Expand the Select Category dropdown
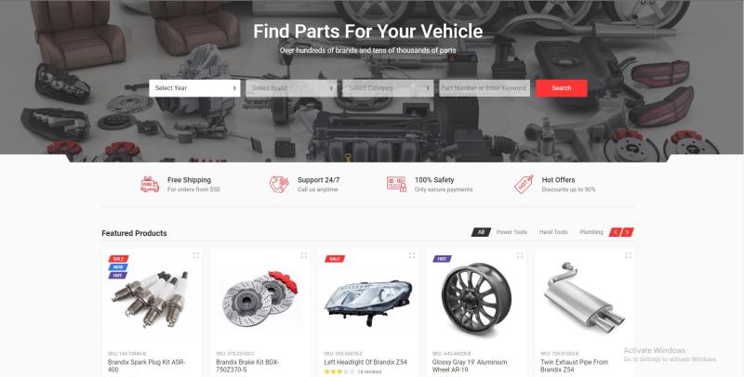 [x=388, y=88]
